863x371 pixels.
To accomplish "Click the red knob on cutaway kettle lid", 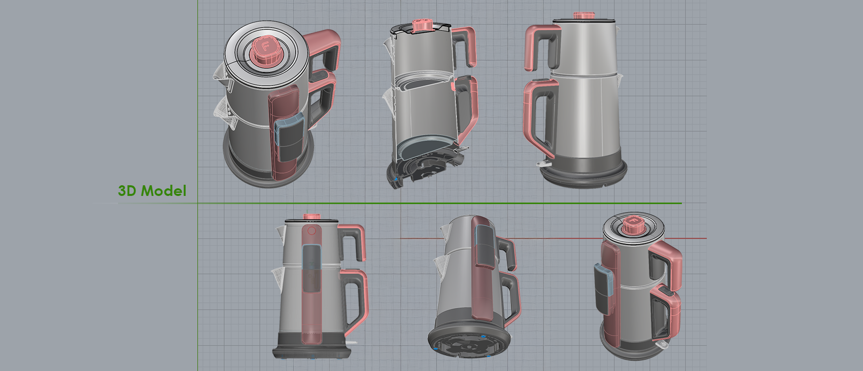I will (421, 26).
